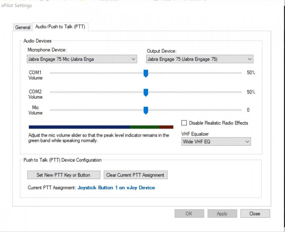
Task: Click the green band of the peak indicator
Action: click(144, 127)
